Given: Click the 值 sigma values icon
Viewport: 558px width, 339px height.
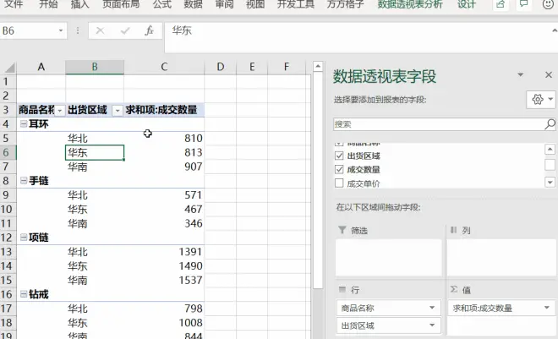Looking at the screenshot, I should point(454,289).
